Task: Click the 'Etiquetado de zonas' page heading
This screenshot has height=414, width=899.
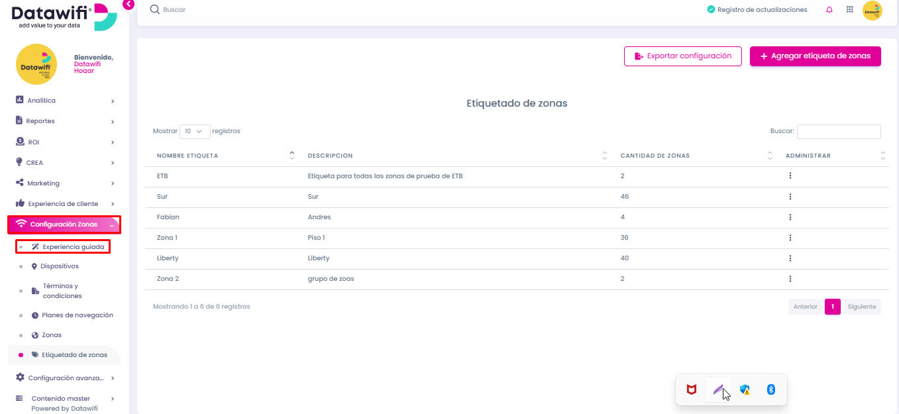Action: (x=517, y=103)
